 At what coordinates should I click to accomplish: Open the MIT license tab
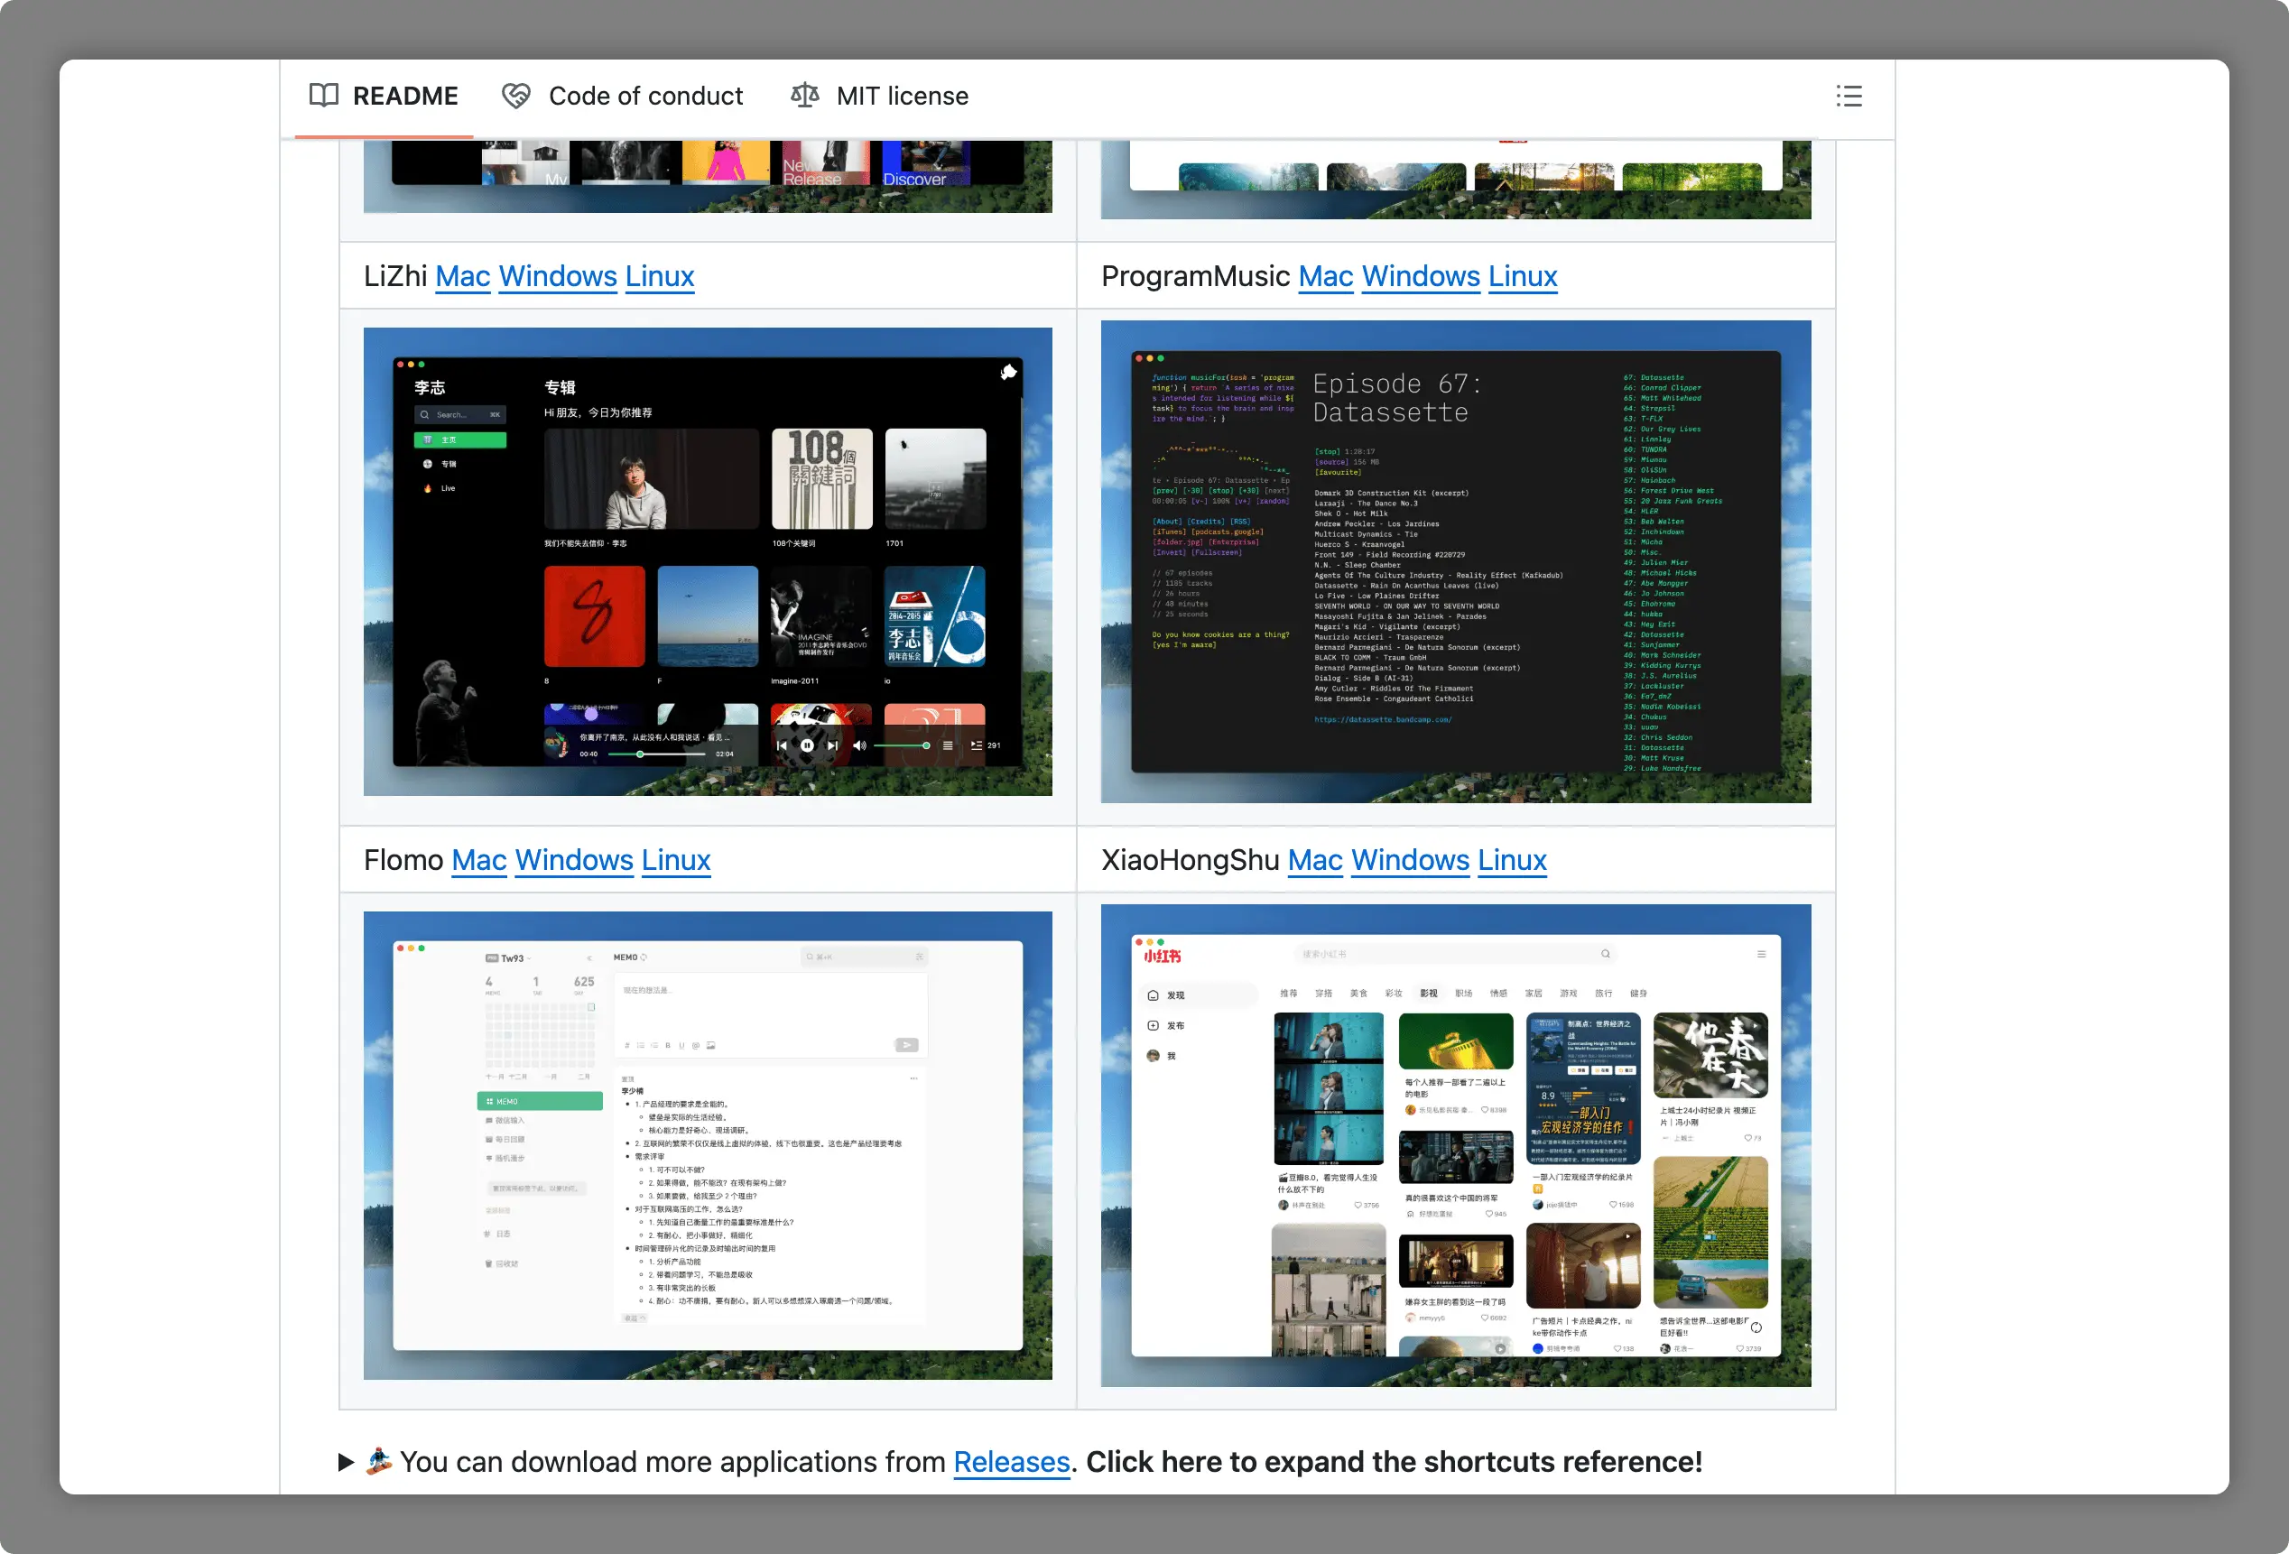pyautogui.click(x=881, y=97)
